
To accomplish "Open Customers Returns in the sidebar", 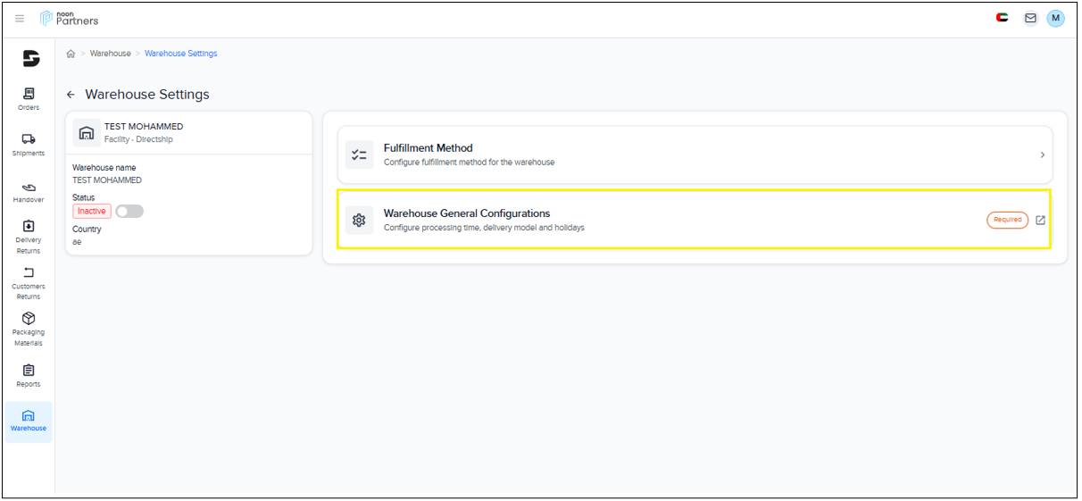I will tap(29, 283).
